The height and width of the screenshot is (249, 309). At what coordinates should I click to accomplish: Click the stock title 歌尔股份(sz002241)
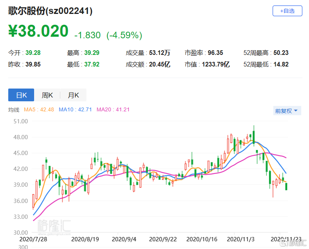click(x=50, y=11)
